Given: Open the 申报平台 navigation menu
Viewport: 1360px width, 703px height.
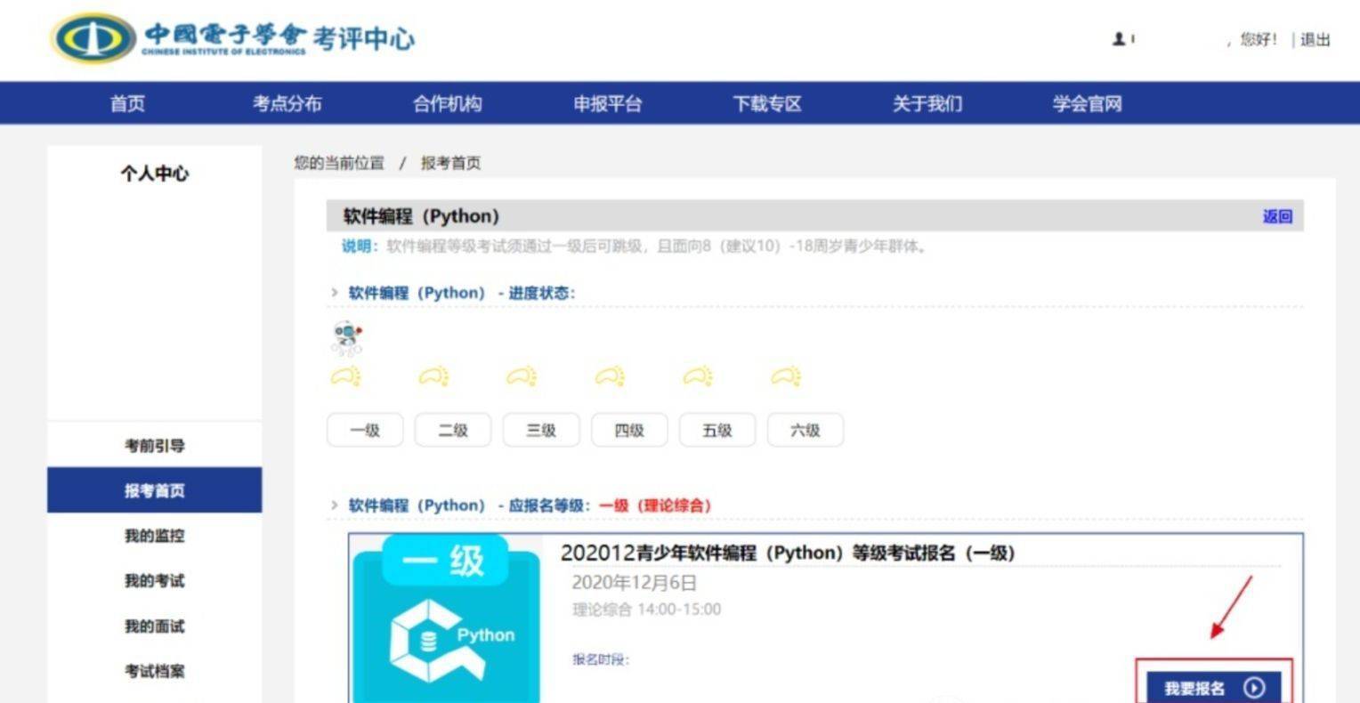Looking at the screenshot, I should [607, 103].
